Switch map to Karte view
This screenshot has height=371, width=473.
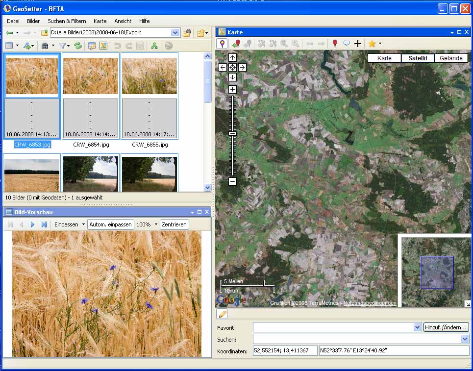tap(384, 58)
